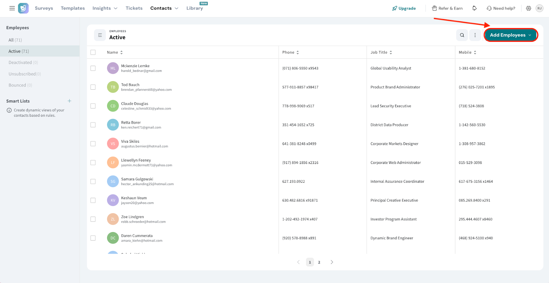The image size is (549, 283).
Task: Collapse the employees sidebar panel icon
Action: [100, 35]
